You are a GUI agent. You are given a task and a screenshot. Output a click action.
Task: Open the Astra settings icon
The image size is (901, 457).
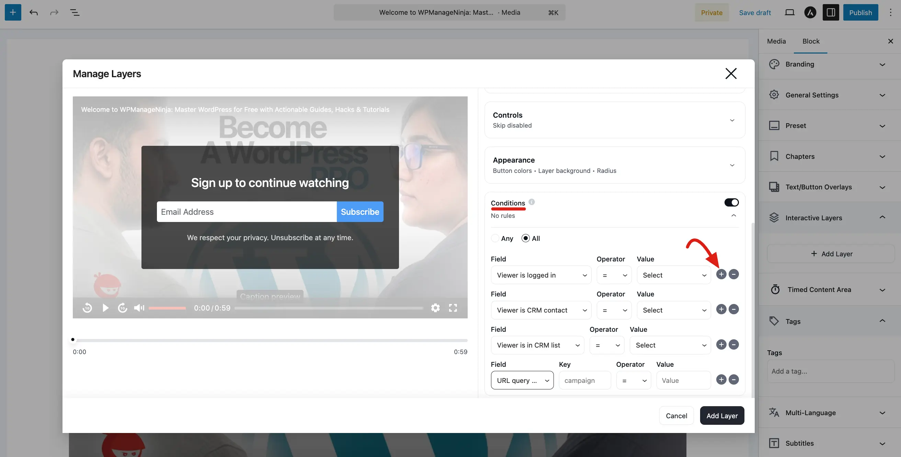click(x=810, y=13)
